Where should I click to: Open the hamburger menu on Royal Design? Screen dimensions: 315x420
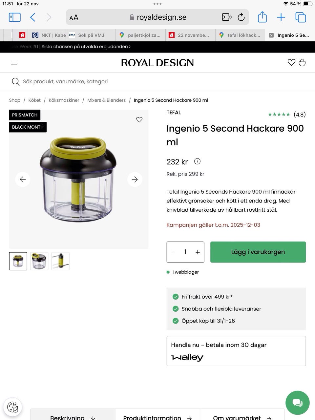(x=14, y=63)
